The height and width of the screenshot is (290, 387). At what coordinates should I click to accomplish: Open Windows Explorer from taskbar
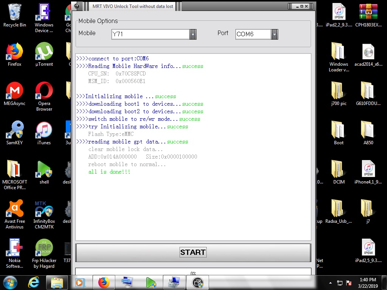tap(57, 282)
